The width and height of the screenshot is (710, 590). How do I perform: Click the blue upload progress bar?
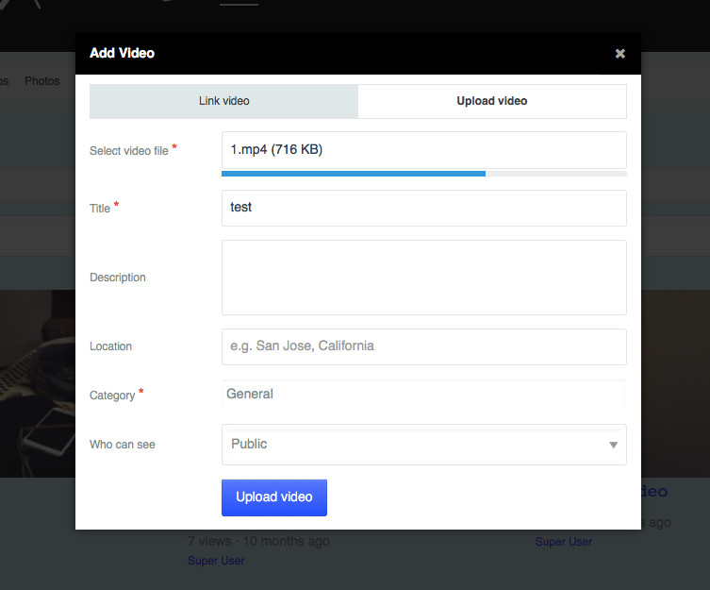point(353,174)
